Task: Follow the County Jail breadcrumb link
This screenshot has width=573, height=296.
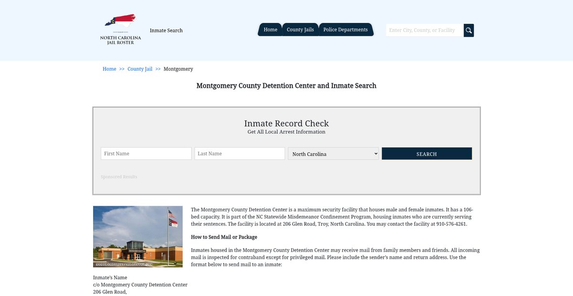Action: point(140,69)
